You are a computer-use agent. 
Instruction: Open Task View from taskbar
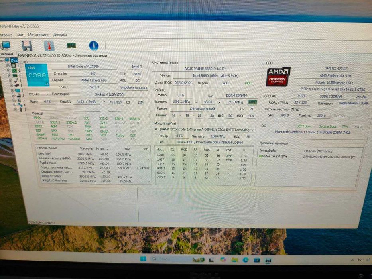(x=211, y=260)
